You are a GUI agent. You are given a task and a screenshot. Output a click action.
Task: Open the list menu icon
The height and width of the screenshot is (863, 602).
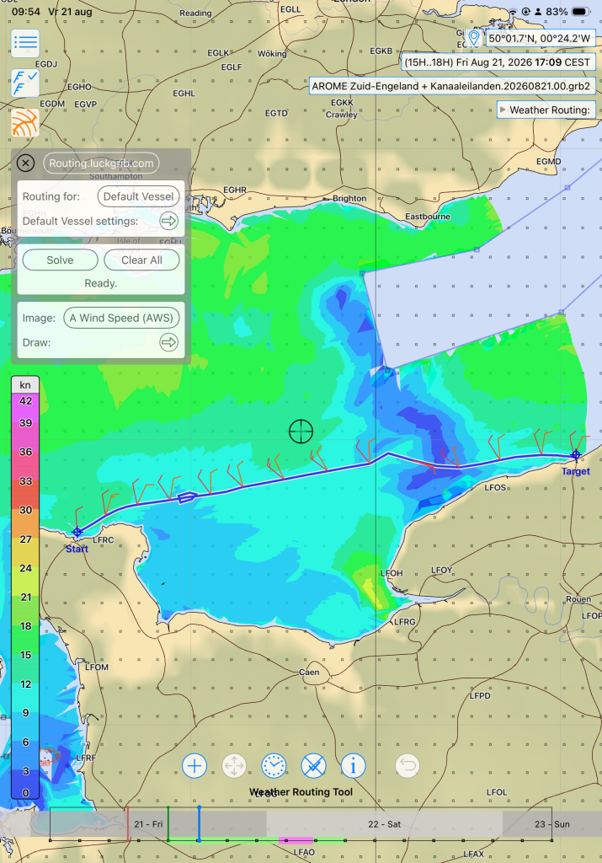tap(25, 43)
